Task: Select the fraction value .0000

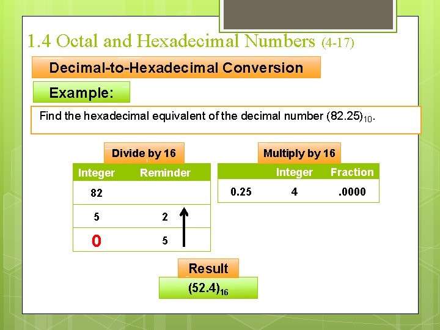Action: click(x=352, y=192)
